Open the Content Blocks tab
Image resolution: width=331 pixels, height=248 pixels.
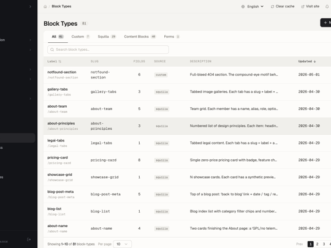[140, 37]
